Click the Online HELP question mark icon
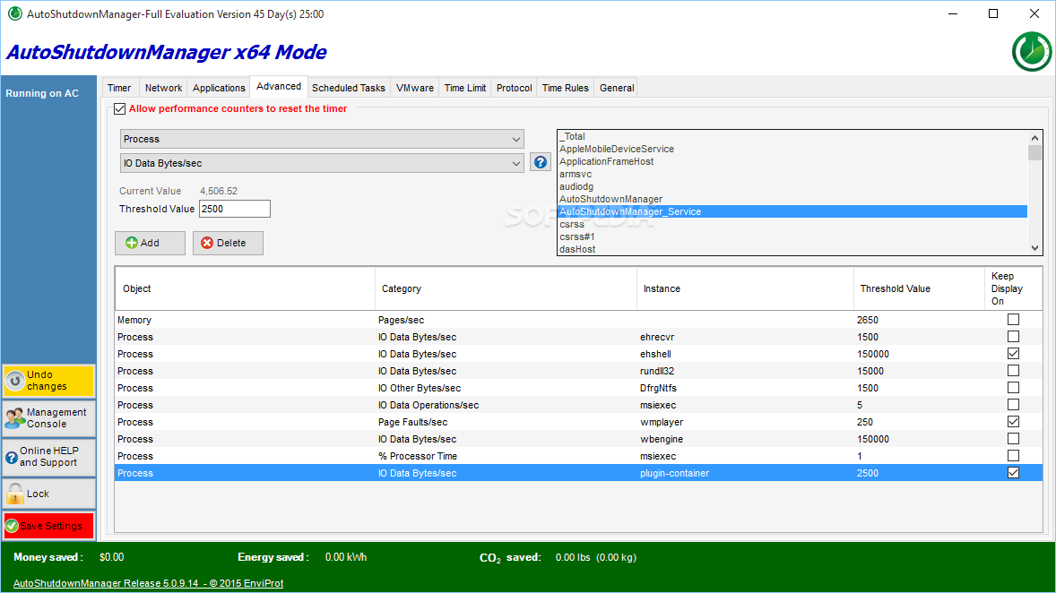 [x=12, y=457]
